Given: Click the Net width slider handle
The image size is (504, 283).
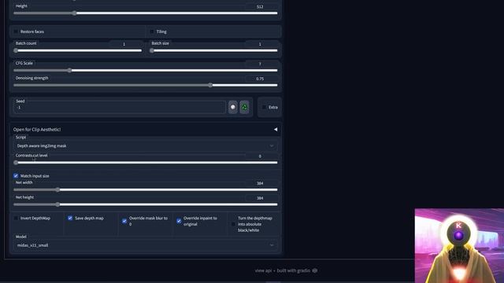Looking at the screenshot, I should pos(57,189).
